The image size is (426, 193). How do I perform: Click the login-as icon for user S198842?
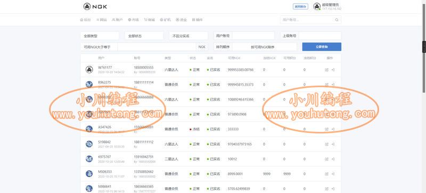333,144
